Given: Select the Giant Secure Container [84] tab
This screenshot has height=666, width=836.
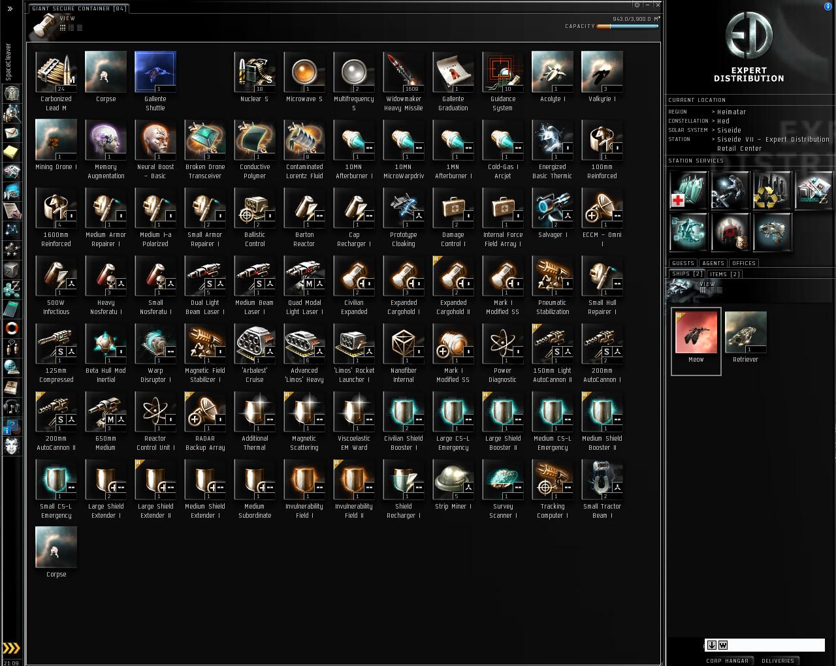Looking at the screenshot, I should (79, 8).
